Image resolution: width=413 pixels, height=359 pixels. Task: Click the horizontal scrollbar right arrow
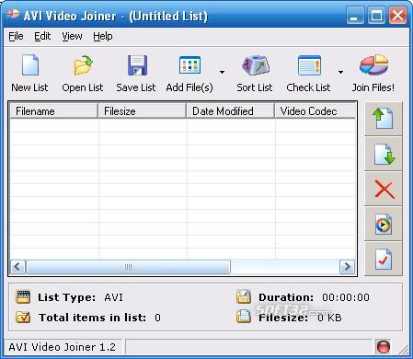347,267
